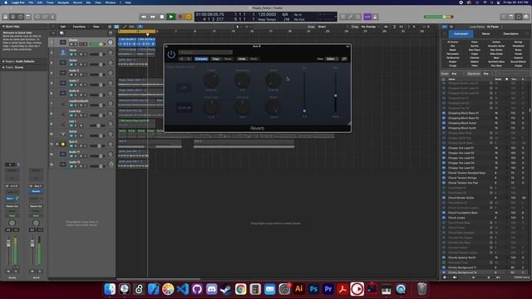Viewport: 532px width, 299px height.
Task: Toggle the metronome button beside count-in
Action: (375, 17)
